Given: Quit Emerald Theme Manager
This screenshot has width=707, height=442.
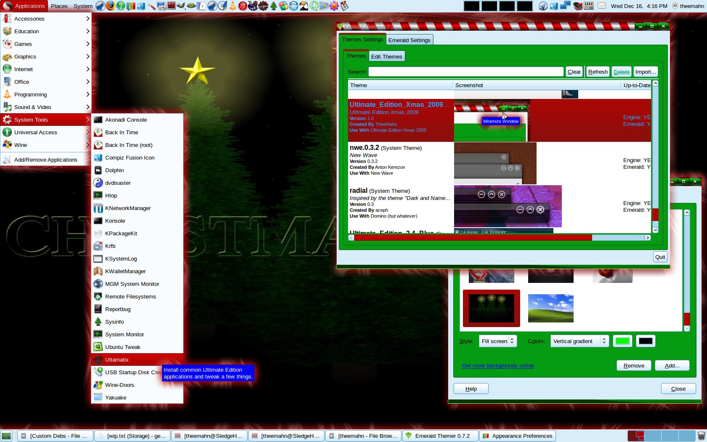Looking at the screenshot, I should tap(660, 257).
